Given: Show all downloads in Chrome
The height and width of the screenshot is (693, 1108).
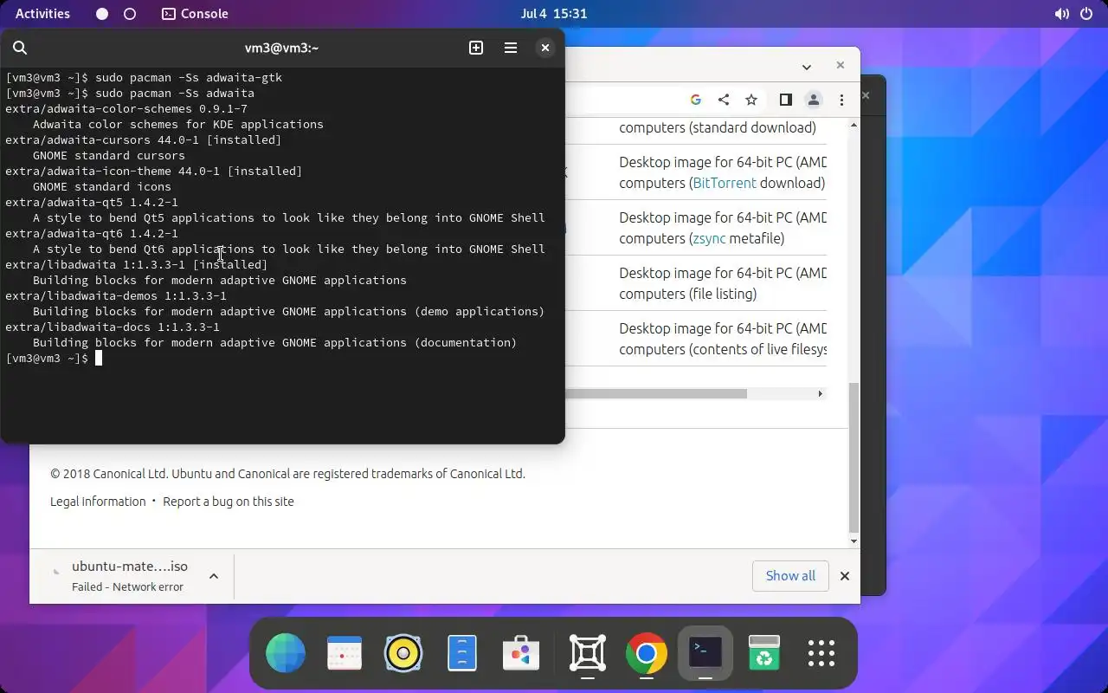Looking at the screenshot, I should click(790, 576).
